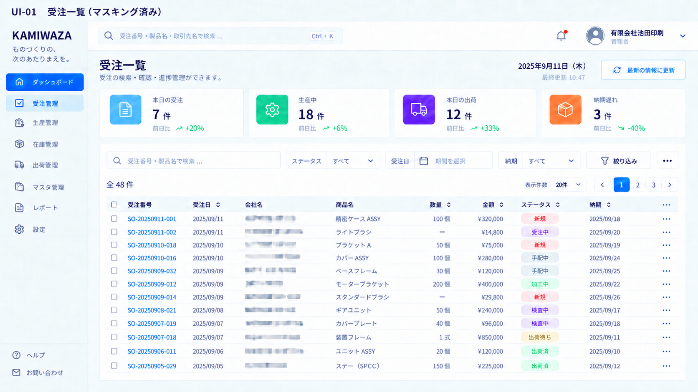Image resolution: width=698 pixels, height=392 pixels.
Task: Select checkbox for SO-20250907-018 row
Action: coord(114,337)
